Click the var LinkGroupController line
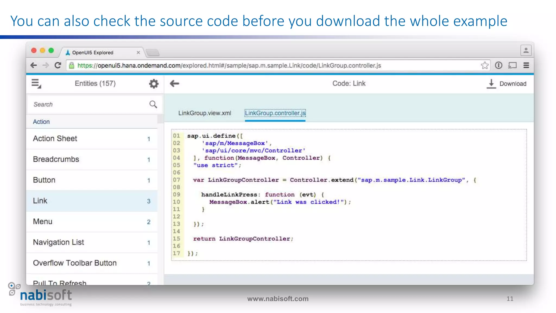The image size is (556, 313). (x=334, y=180)
